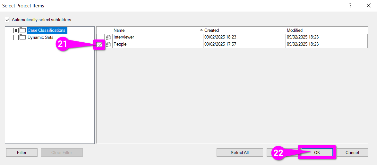Check the Interviewer row checkbox
This screenshot has height=165, width=377.
(x=100, y=37)
